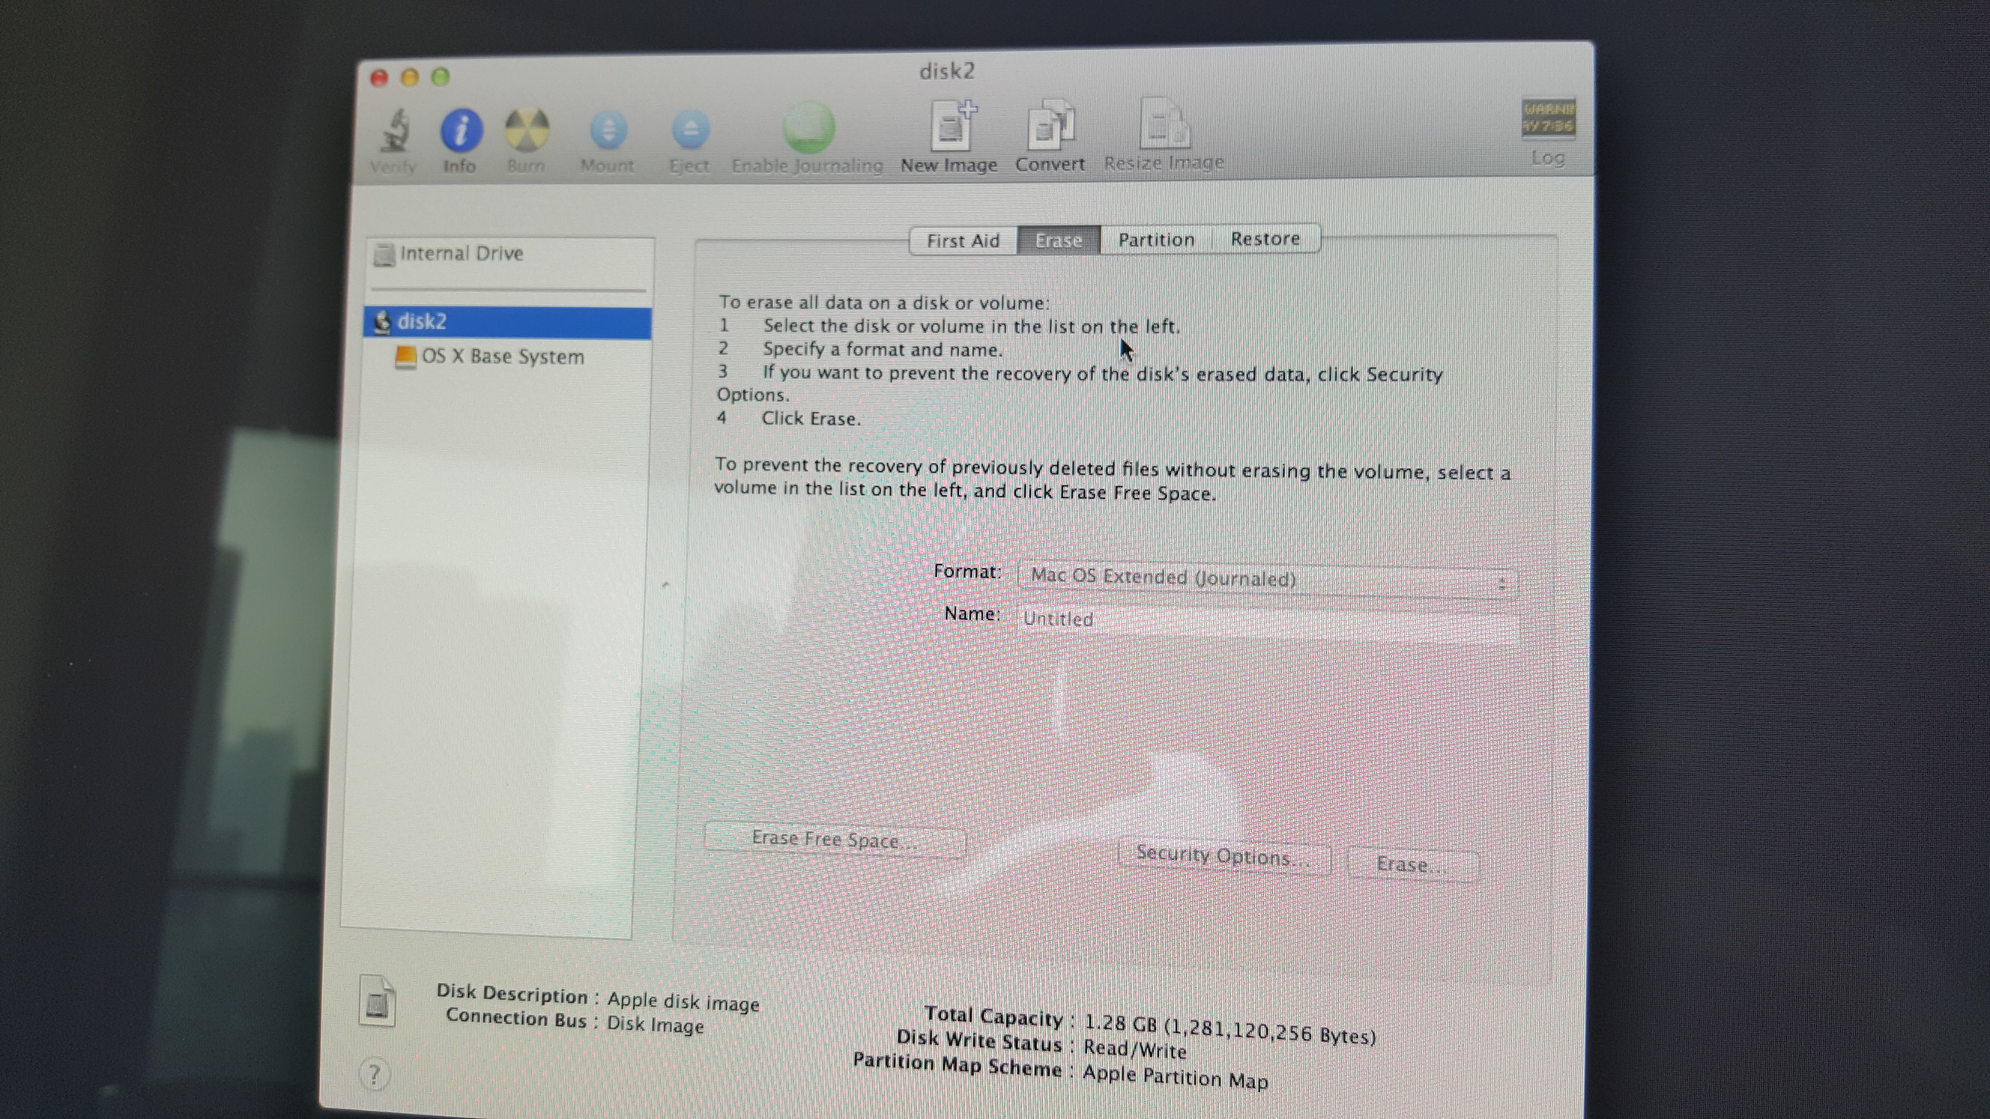Select the Internal Drive in sidebar

click(x=509, y=254)
